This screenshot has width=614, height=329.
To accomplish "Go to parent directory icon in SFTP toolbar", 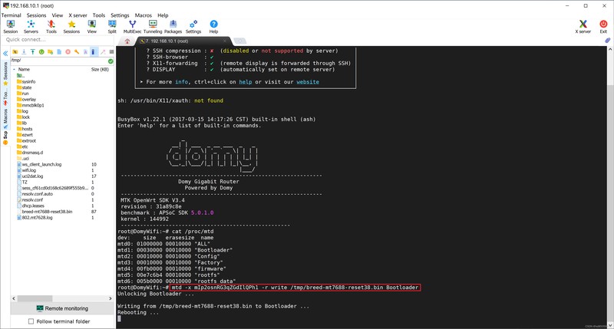I will 15,51.
